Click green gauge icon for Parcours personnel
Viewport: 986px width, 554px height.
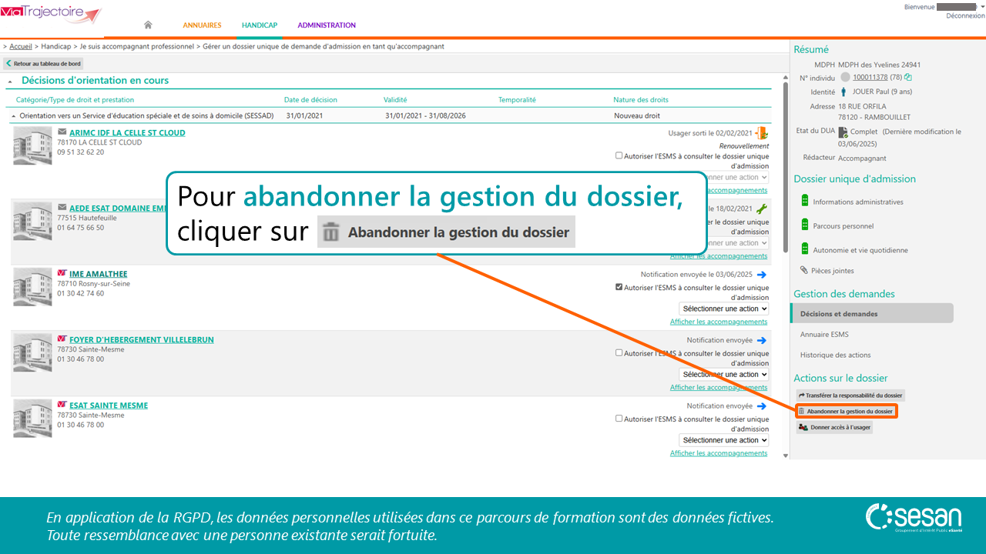click(805, 225)
